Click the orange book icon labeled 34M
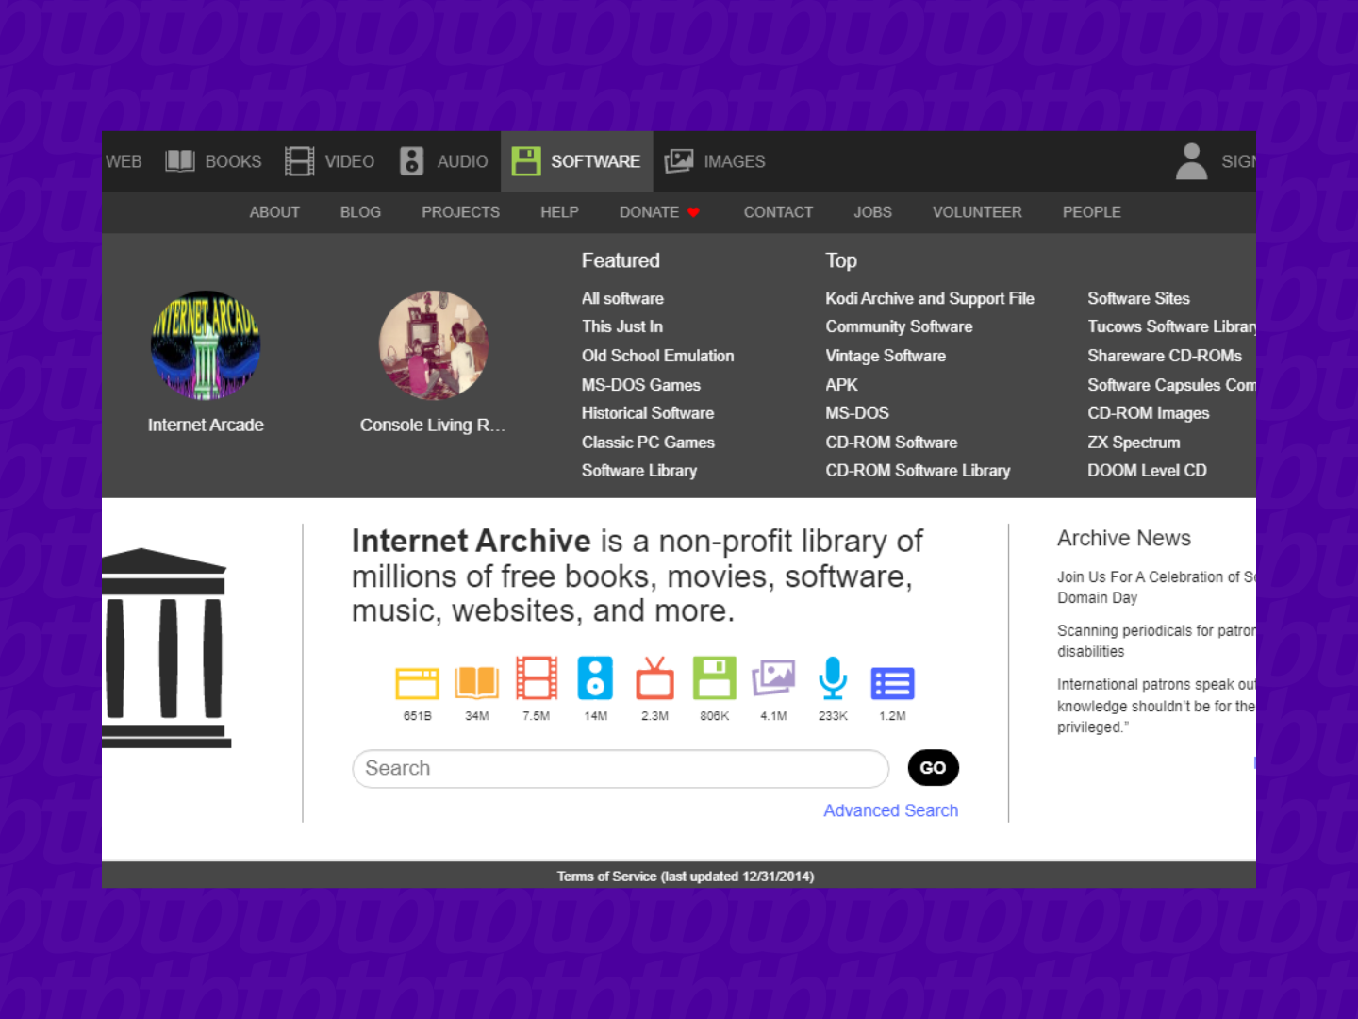Screen dimensions: 1358x1019 (477, 681)
